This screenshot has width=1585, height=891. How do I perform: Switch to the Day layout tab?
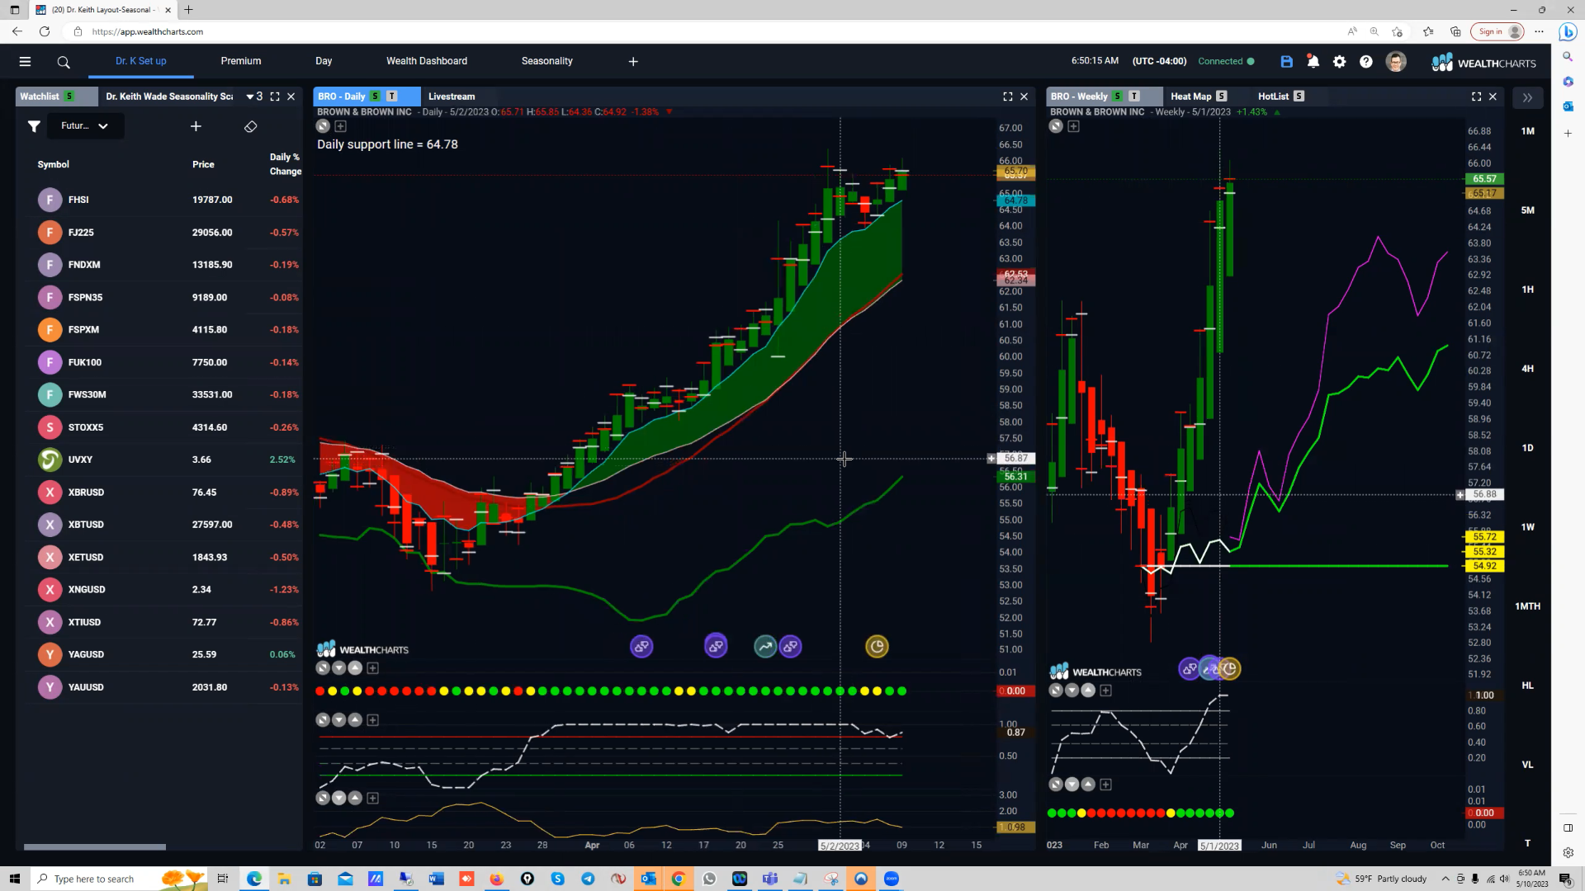324,61
